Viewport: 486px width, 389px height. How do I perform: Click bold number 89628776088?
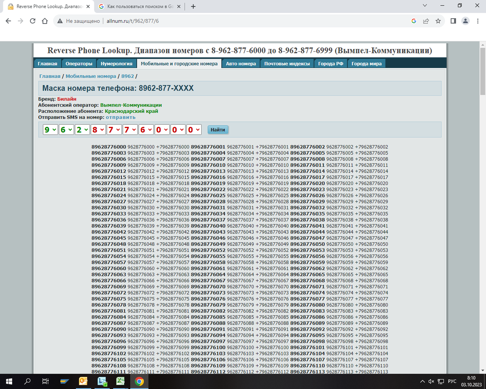208,323
